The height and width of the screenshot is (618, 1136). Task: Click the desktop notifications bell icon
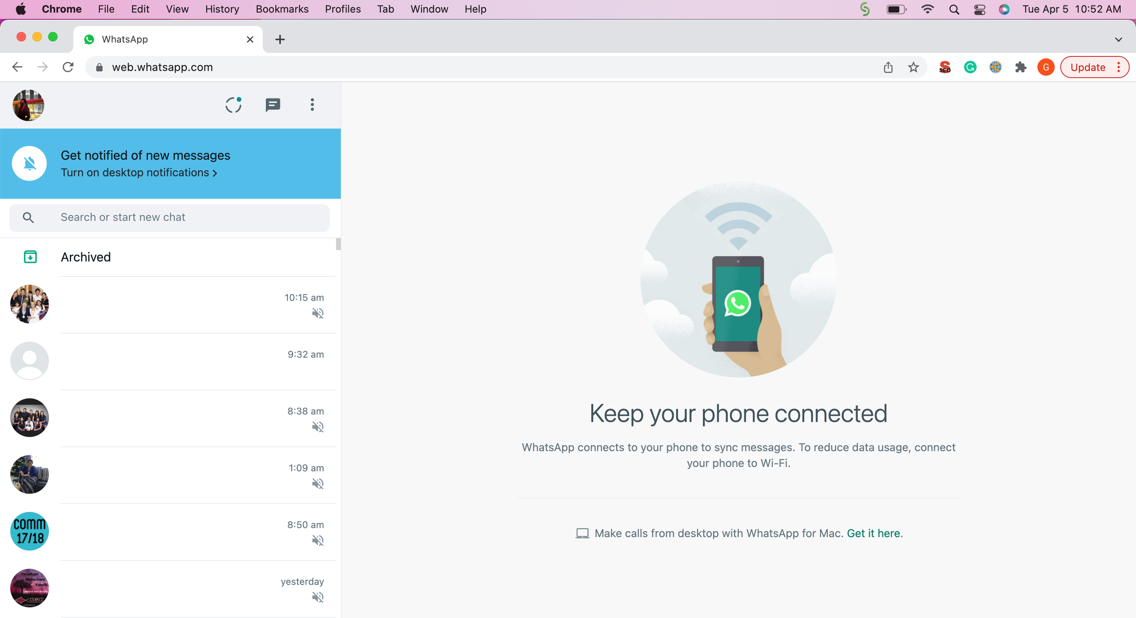pyautogui.click(x=29, y=163)
